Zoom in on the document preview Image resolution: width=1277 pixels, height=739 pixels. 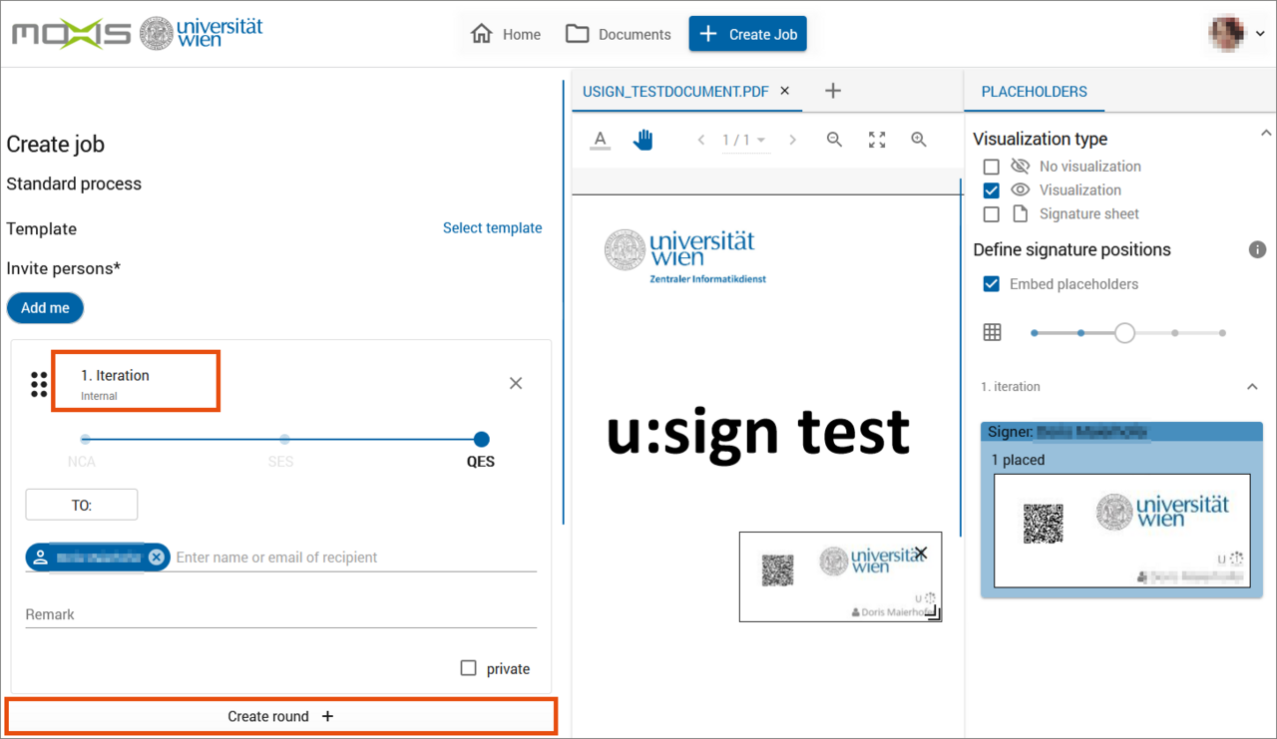pyautogui.click(x=919, y=141)
